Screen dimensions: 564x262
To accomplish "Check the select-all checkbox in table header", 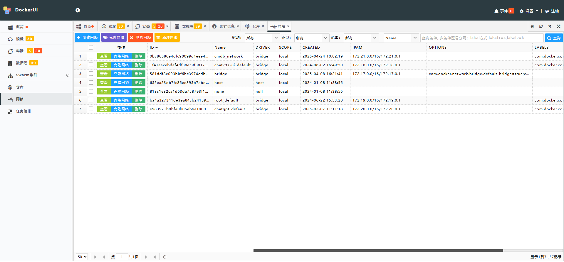I will 91,47.
